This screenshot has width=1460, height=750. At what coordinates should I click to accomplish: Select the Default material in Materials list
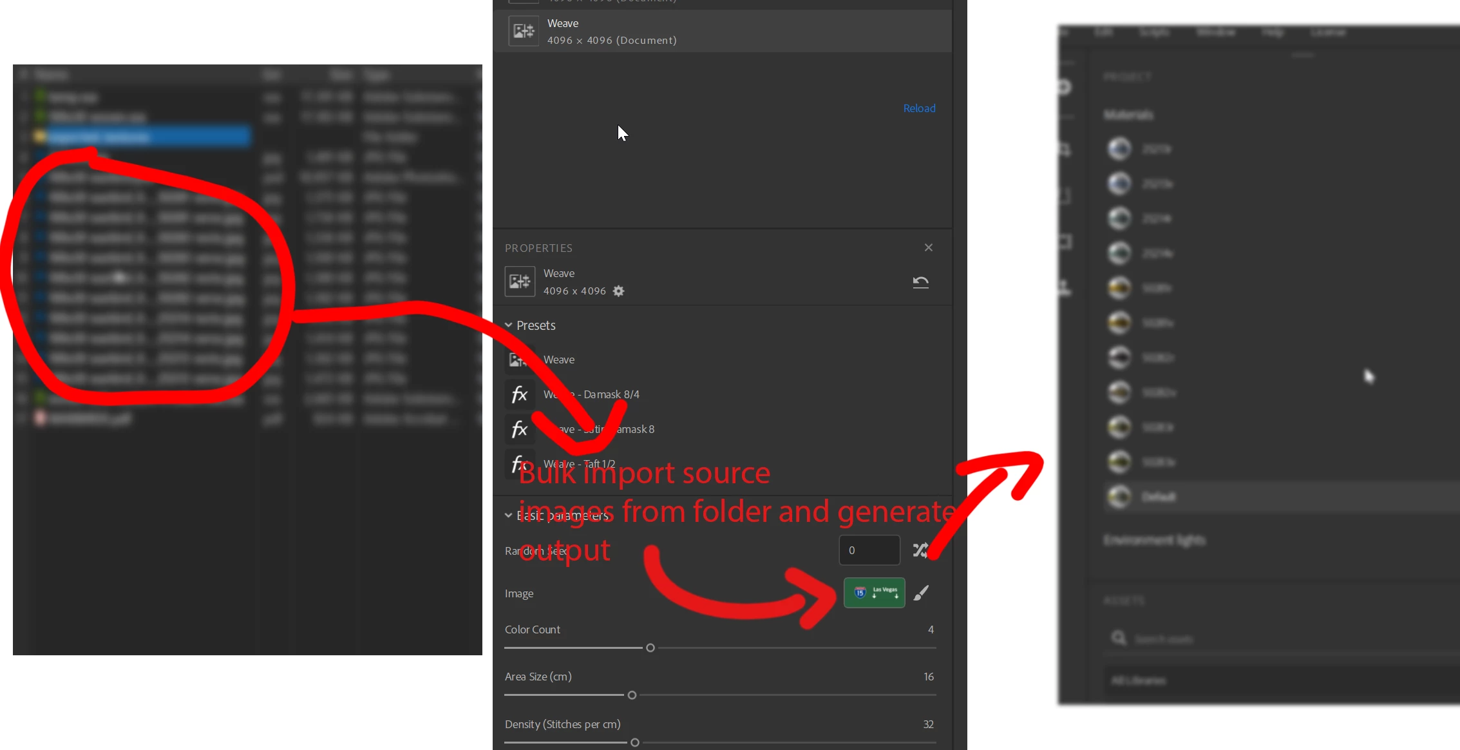coord(1157,497)
